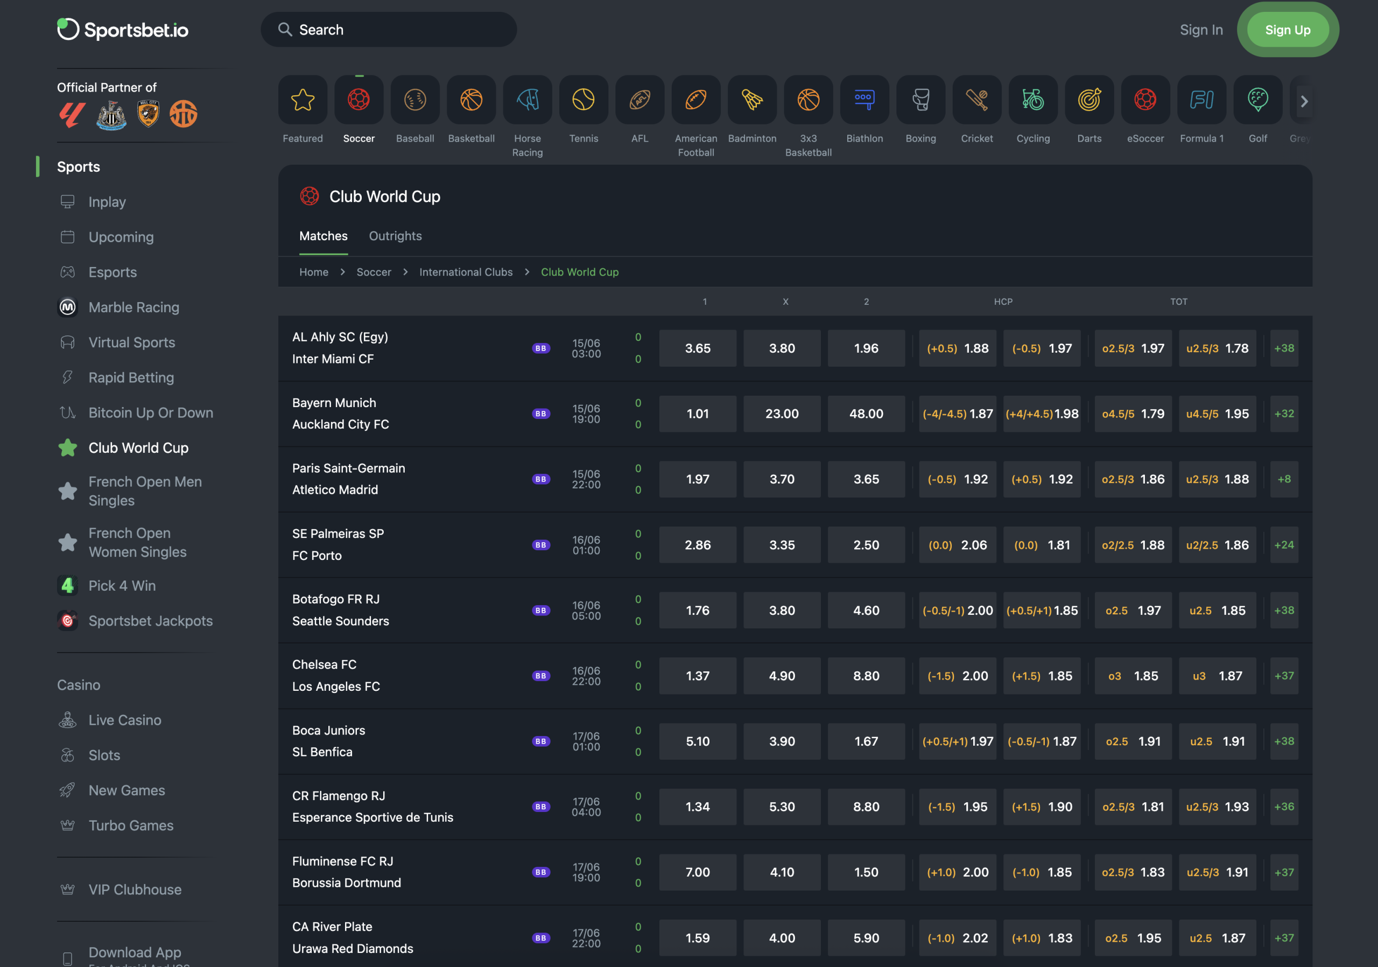Screen dimensions: 1378x967
Task: Select the Badminton sport icon
Action: [x=752, y=100]
